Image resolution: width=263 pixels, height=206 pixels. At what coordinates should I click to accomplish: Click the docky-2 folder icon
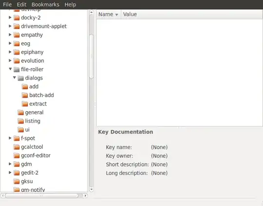(17, 17)
